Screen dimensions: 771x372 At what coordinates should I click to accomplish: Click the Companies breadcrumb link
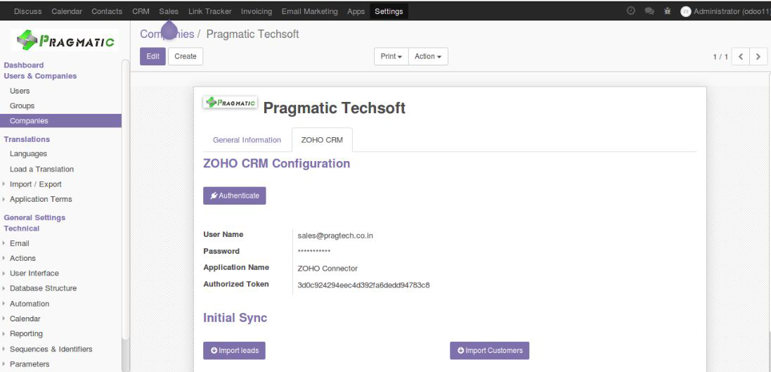[167, 34]
